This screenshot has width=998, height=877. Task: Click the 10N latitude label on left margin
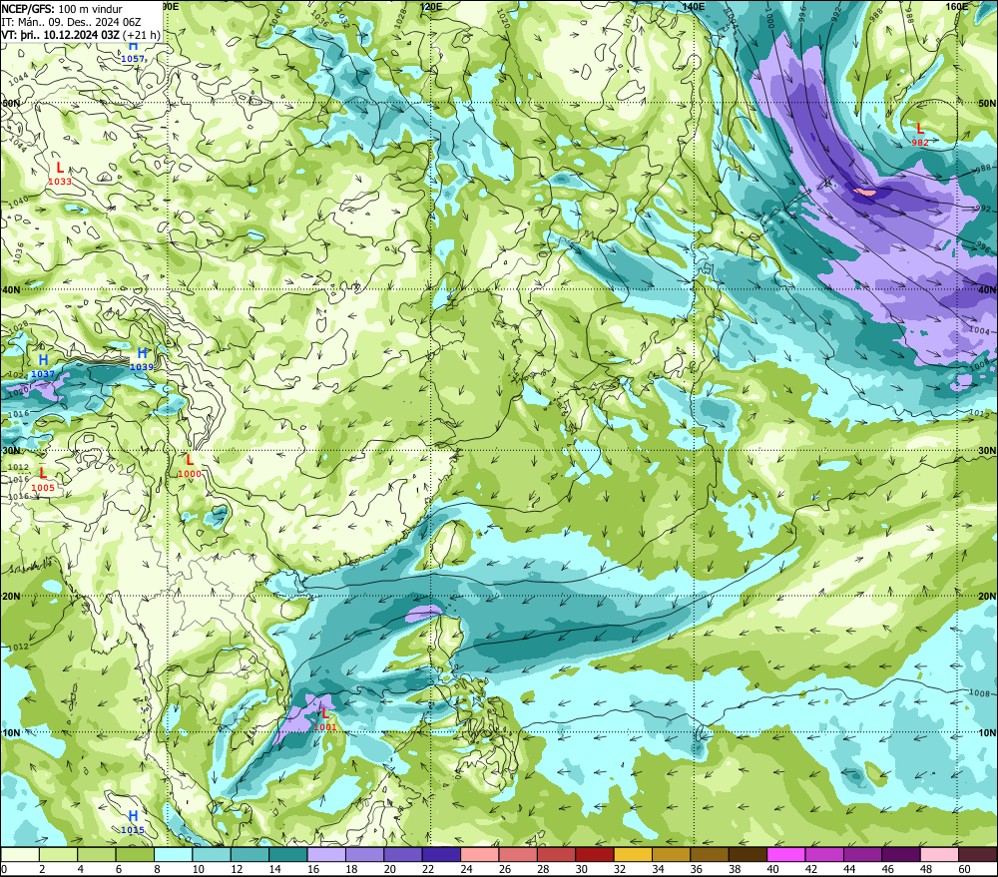[x=11, y=733]
